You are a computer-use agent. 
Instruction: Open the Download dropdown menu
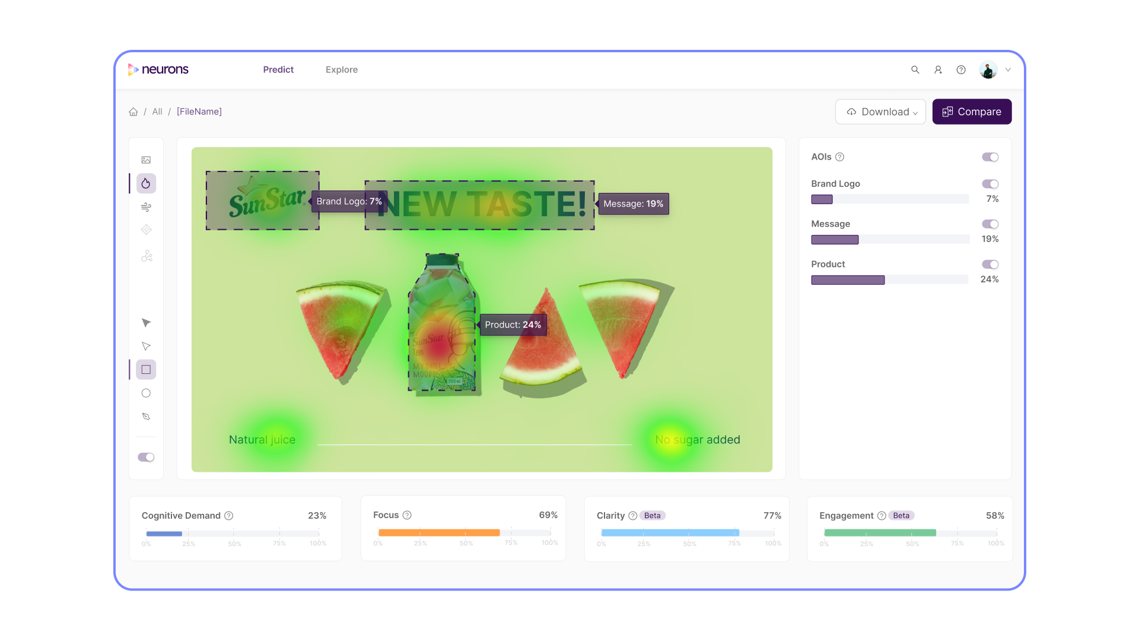880,112
